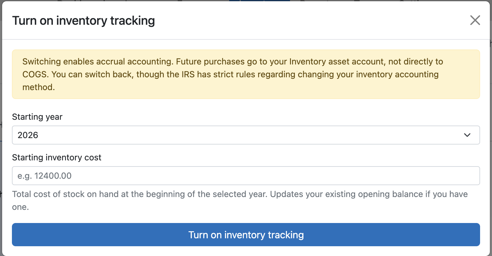The width and height of the screenshot is (492, 256).
Task: Click the Turn on inventory tracking dialog heading
Action: coord(83,21)
